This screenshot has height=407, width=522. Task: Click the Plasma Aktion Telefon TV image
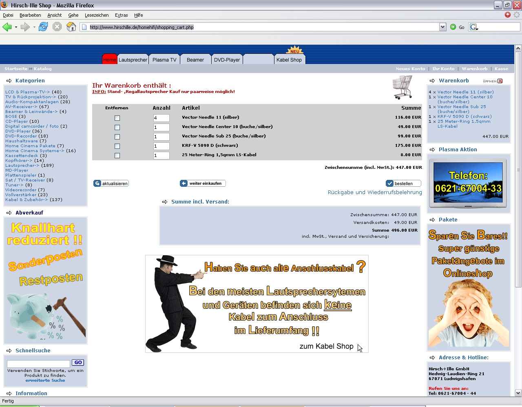pos(469,184)
